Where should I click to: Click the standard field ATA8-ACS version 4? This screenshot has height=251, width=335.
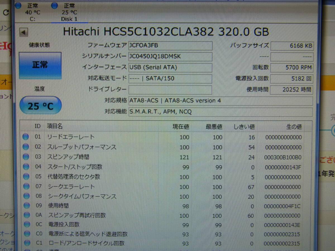coord(221,101)
